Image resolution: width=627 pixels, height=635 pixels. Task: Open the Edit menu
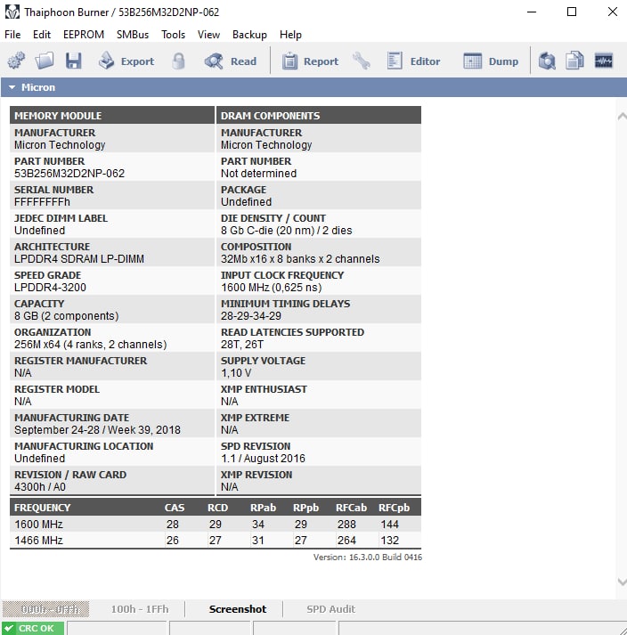point(42,35)
